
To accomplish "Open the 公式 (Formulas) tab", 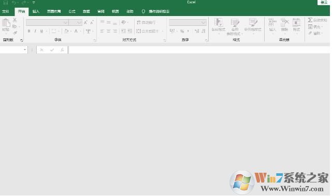I will tap(72, 11).
